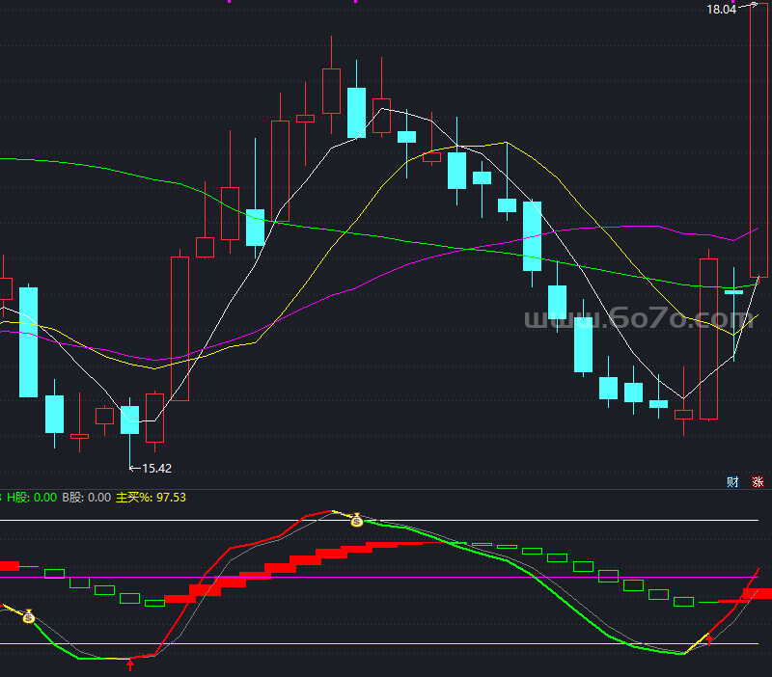Click the 主买%: 97.53 indicator value
The width and height of the screenshot is (772, 677).
(152, 498)
